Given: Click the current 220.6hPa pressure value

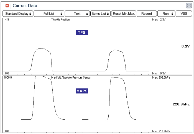Looking at the screenshot, I should tap(181, 104).
